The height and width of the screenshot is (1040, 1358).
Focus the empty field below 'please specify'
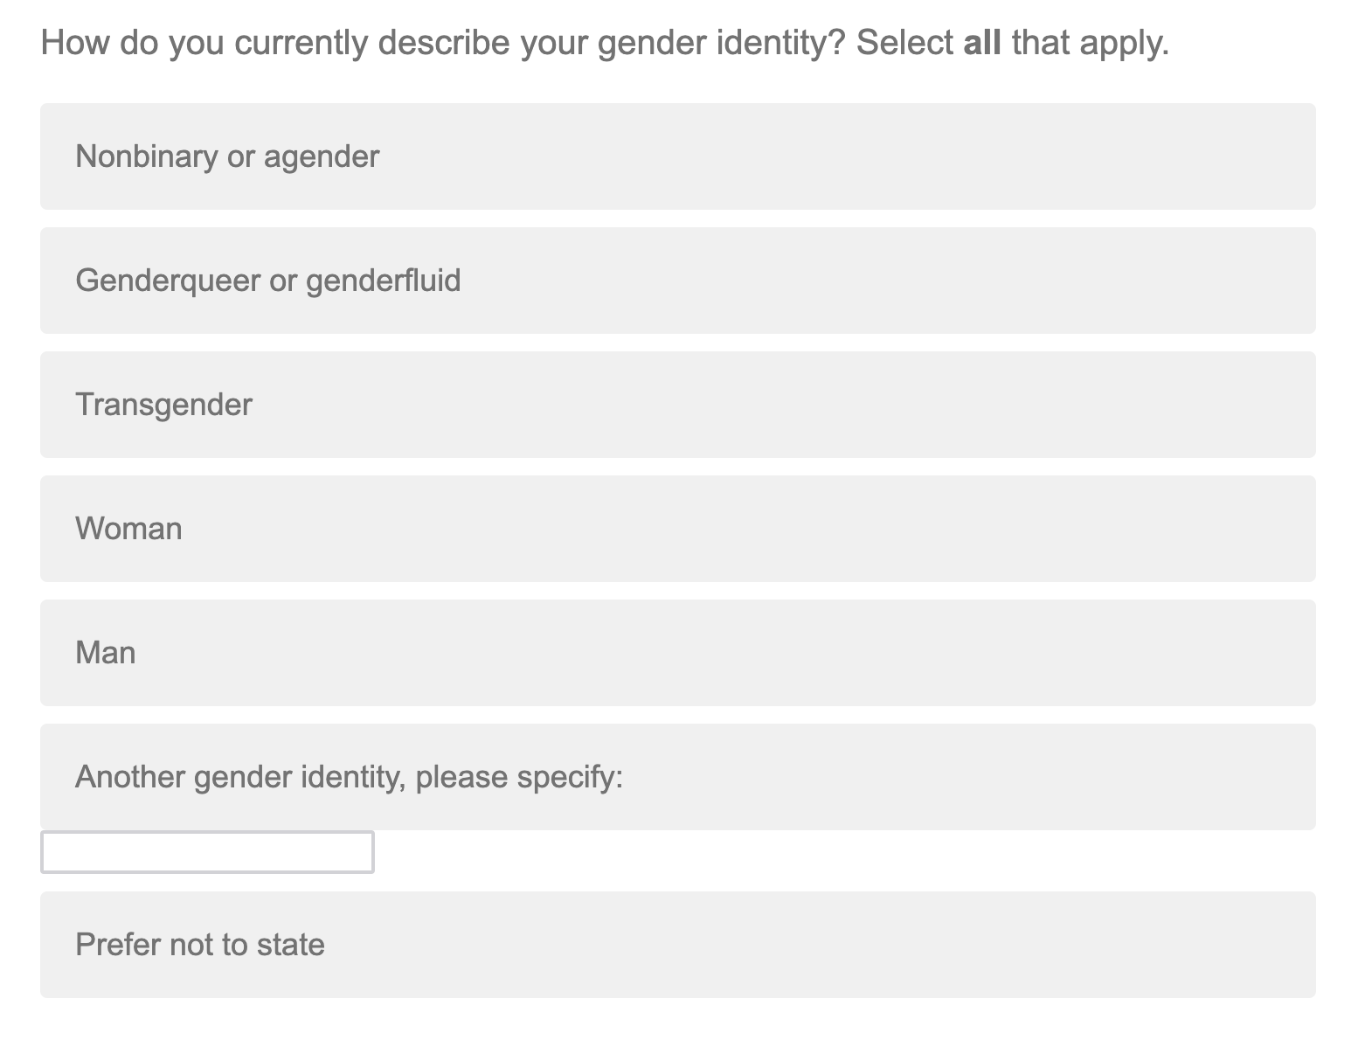(207, 852)
